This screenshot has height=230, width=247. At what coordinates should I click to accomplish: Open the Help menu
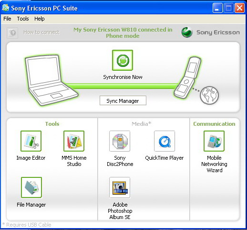40,19
